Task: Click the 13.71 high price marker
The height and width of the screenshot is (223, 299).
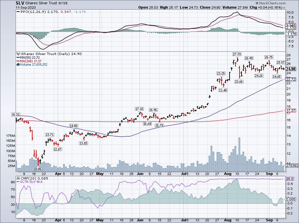Action: [x=50, y=135]
